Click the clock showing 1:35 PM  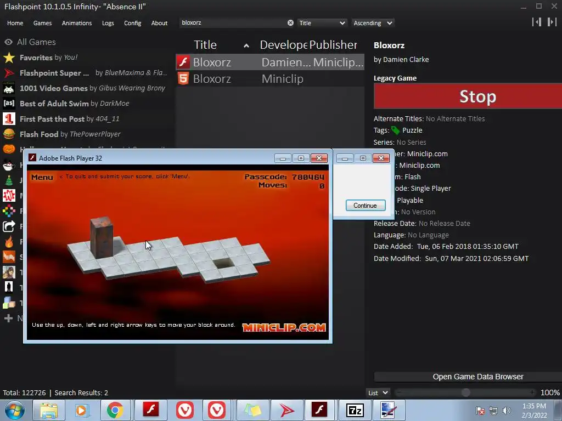tap(534, 406)
